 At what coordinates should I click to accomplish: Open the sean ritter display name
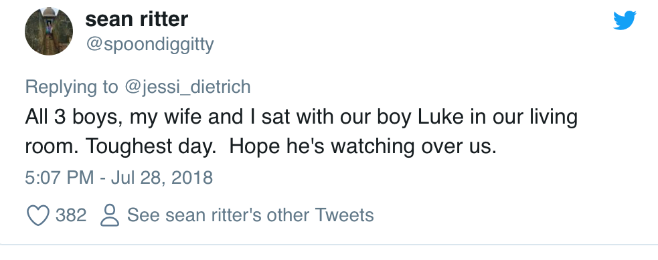[x=137, y=19]
